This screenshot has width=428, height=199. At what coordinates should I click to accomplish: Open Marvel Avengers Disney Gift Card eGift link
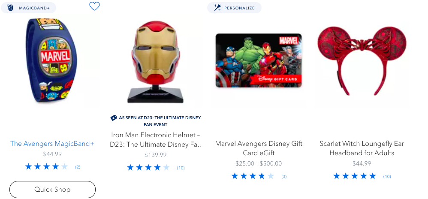(x=259, y=148)
